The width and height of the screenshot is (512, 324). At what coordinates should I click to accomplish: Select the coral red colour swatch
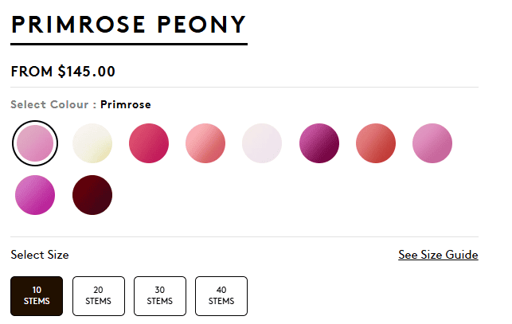[376, 143]
